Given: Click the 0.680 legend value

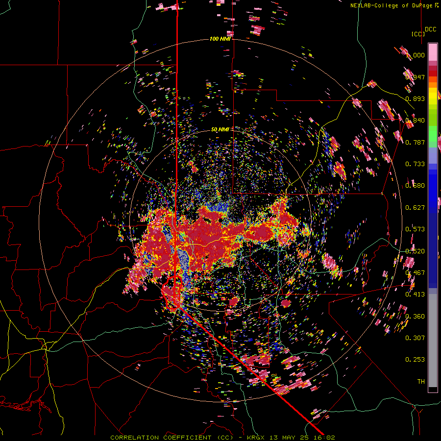Looking at the screenshot, I should (415, 186).
